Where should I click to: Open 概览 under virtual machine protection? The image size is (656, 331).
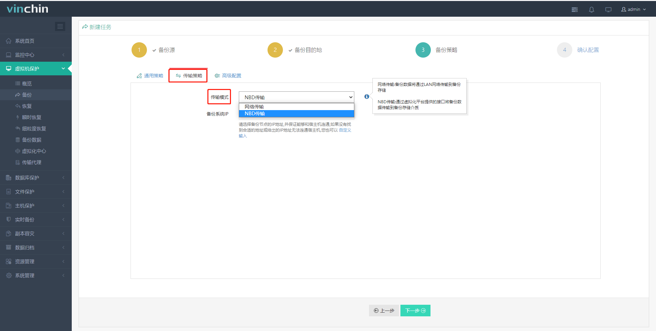pyautogui.click(x=36, y=84)
